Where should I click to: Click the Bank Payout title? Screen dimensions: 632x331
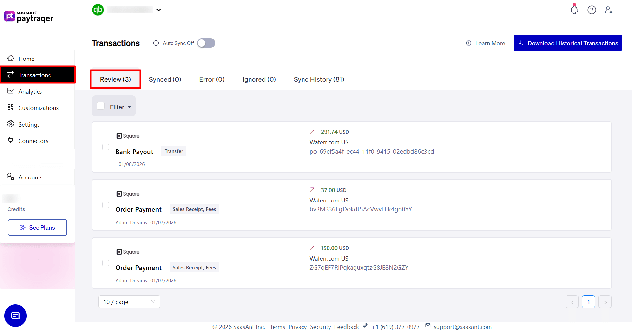coord(134,152)
